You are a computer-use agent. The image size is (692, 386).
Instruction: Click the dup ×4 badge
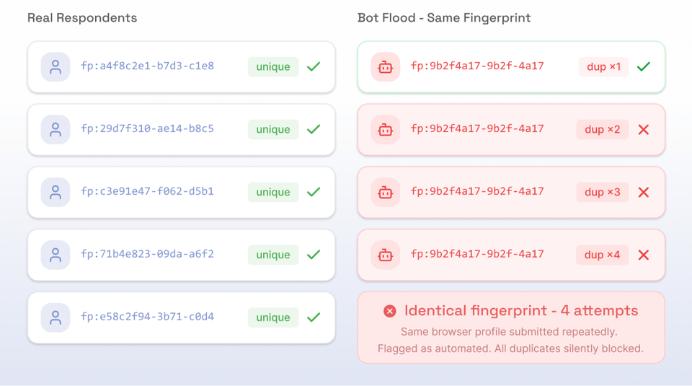click(602, 255)
